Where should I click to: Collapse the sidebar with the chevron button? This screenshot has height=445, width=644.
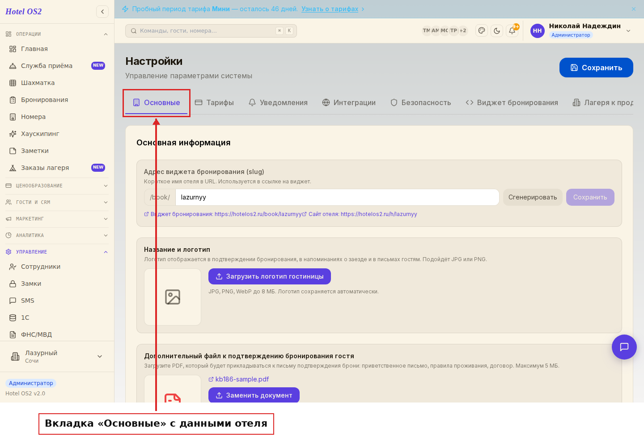coord(102,12)
